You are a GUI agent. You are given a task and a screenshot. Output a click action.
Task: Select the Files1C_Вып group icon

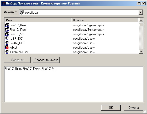point(7,25)
